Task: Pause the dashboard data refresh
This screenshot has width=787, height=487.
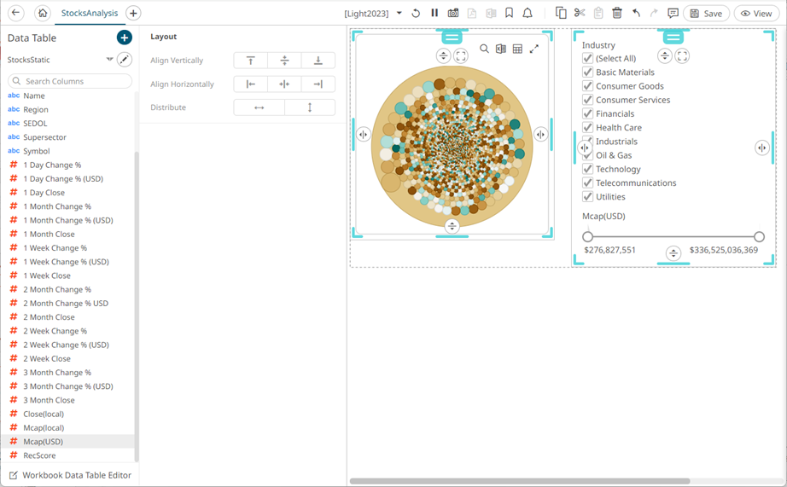Action: click(x=434, y=14)
